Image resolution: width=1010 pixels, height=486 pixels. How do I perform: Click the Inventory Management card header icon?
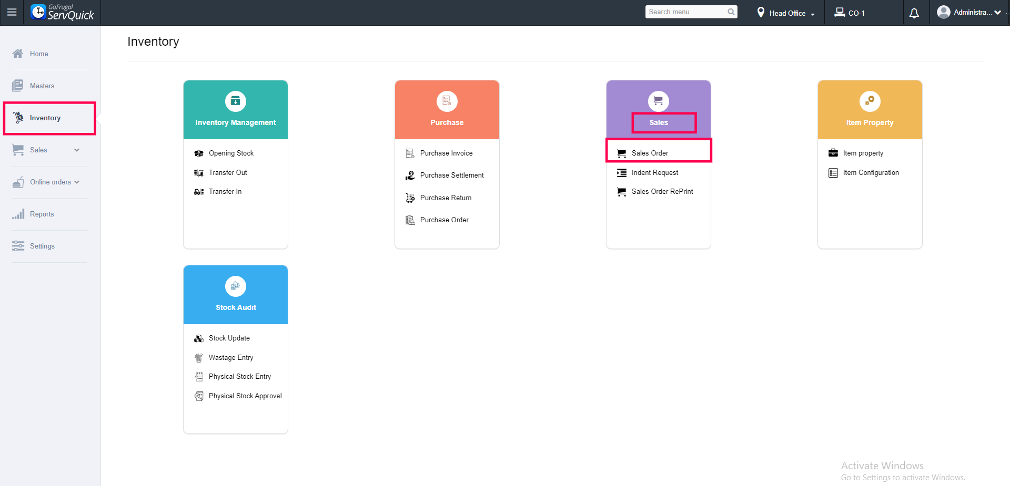tap(236, 101)
